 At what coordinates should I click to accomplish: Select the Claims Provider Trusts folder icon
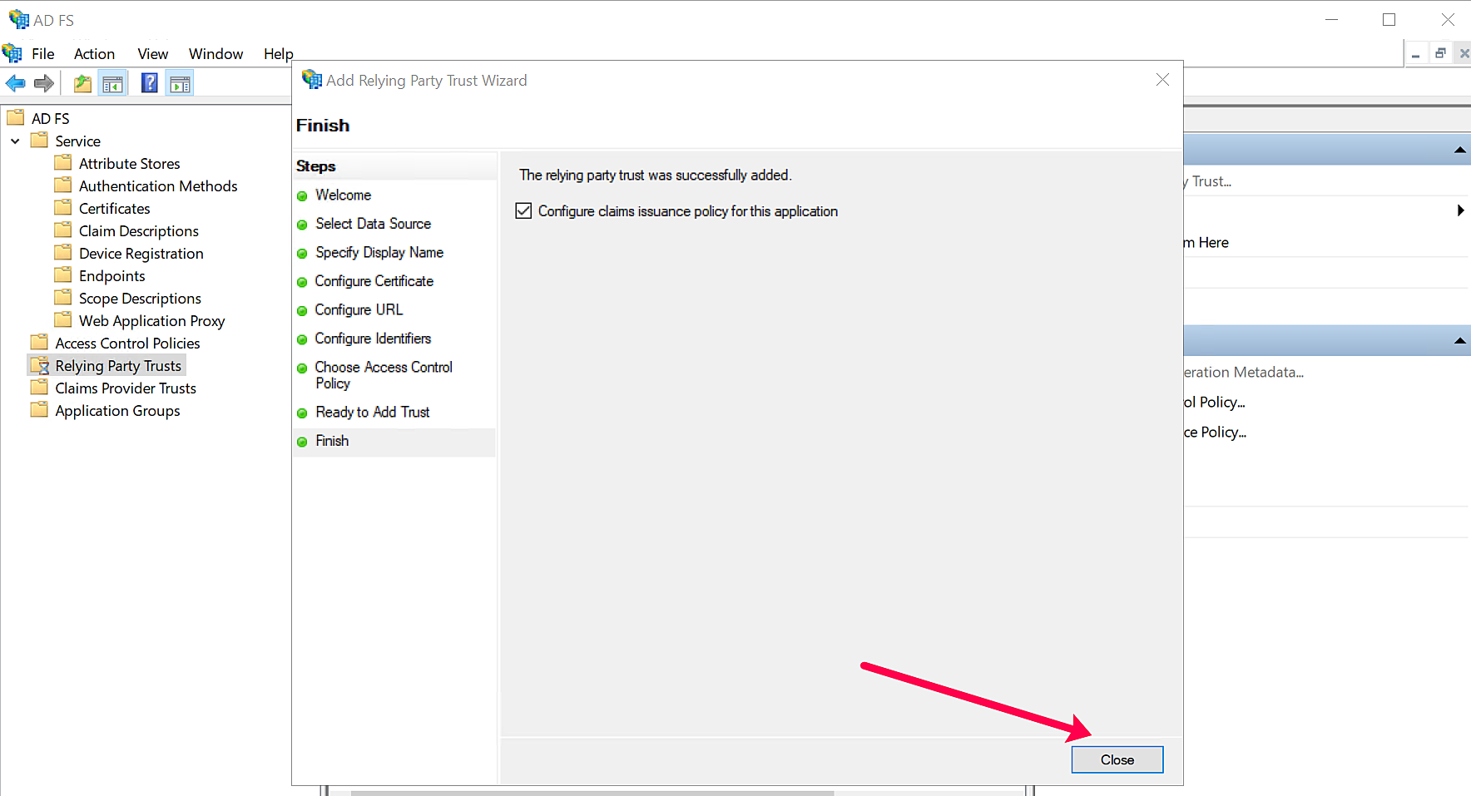click(x=39, y=387)
